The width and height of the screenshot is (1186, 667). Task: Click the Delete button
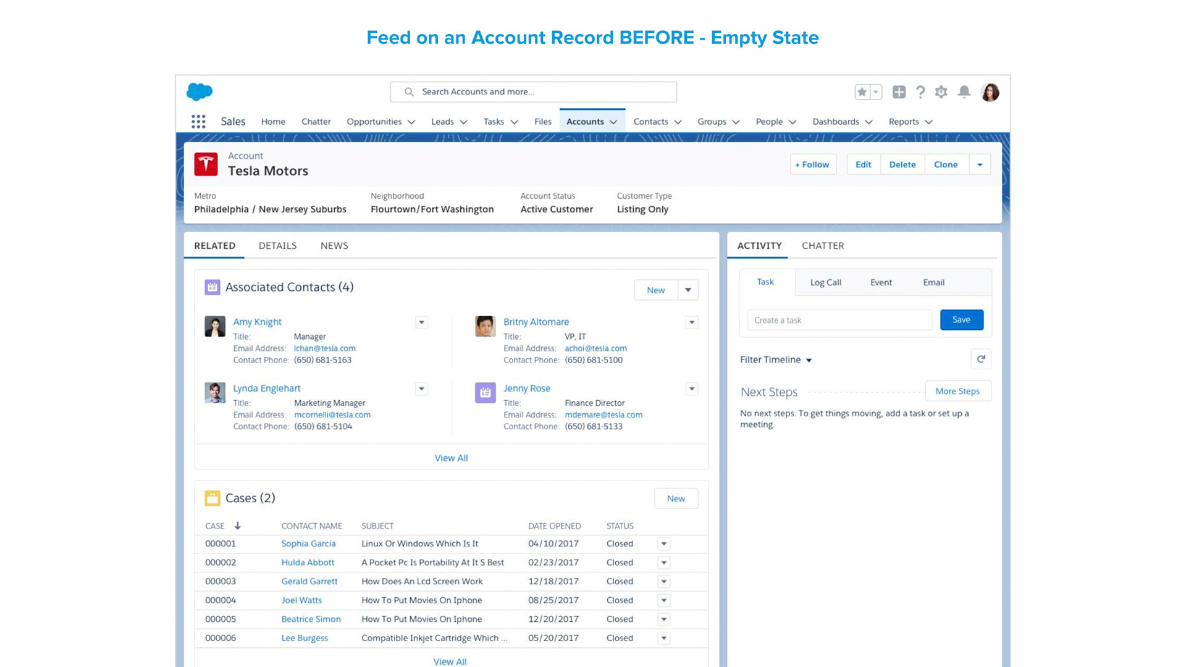902,164
